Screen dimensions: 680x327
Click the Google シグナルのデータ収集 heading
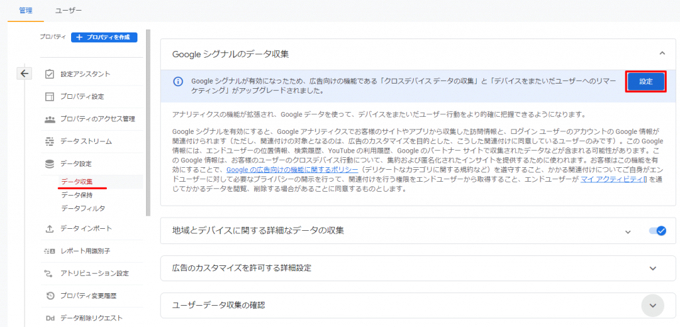230,54
